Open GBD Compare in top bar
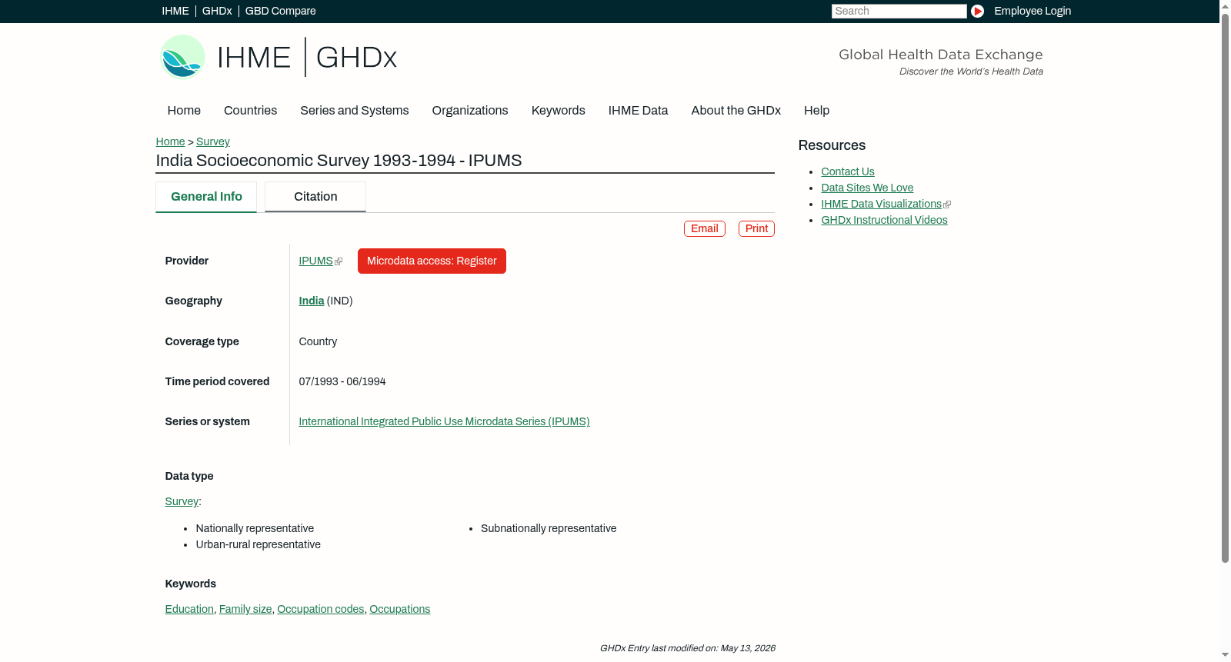 click(280, 11)
